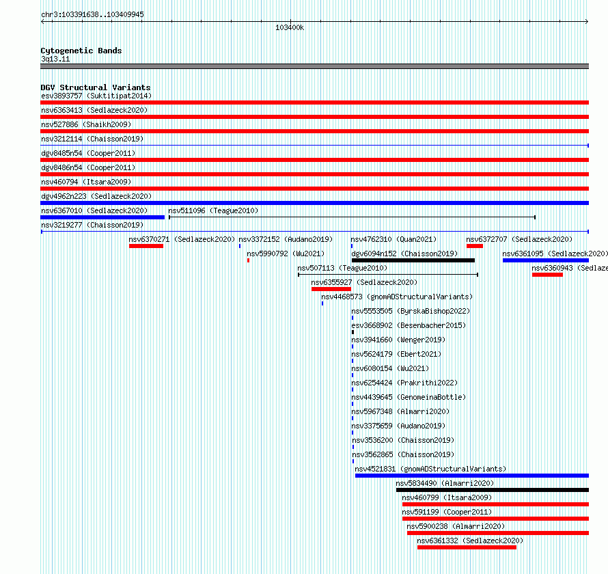Click the blue bar under nsv6361095
Screen dimensions: 608x574
point(546,260)
